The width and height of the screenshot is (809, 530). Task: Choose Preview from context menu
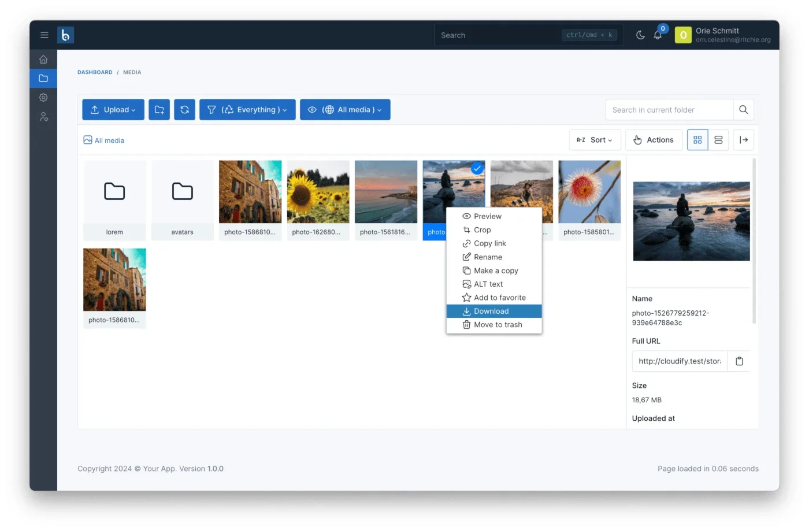point(494,216)
